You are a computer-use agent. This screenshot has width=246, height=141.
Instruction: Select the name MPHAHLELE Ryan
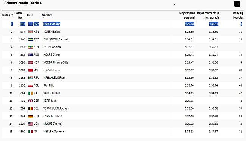point(54,78)
